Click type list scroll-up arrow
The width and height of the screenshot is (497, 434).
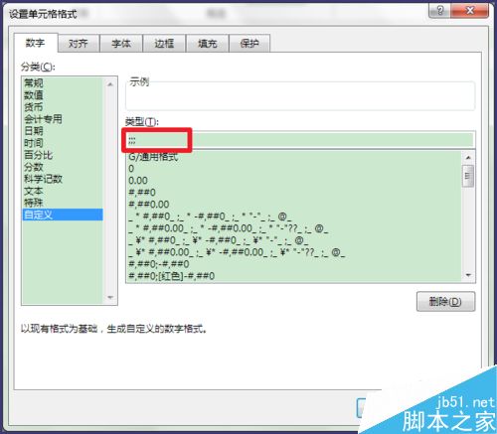coord(468,158)
